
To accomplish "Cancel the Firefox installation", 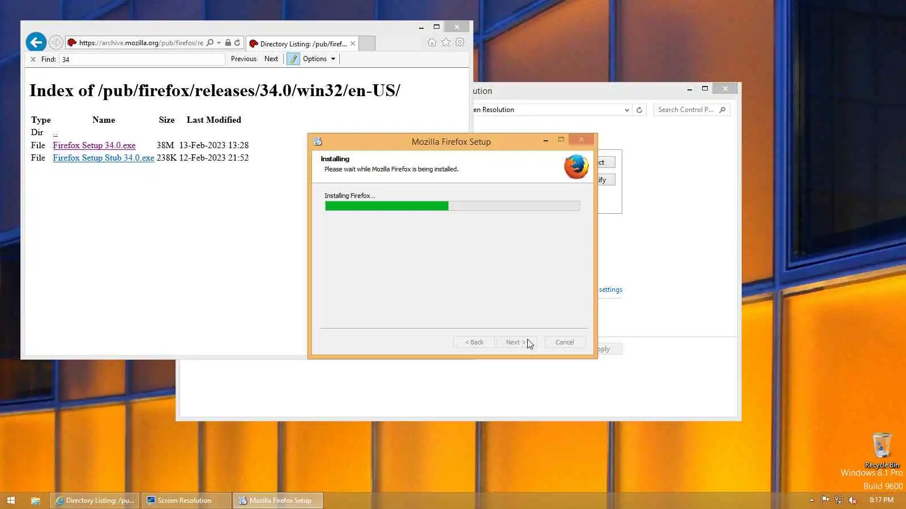I will coord(565,342).
